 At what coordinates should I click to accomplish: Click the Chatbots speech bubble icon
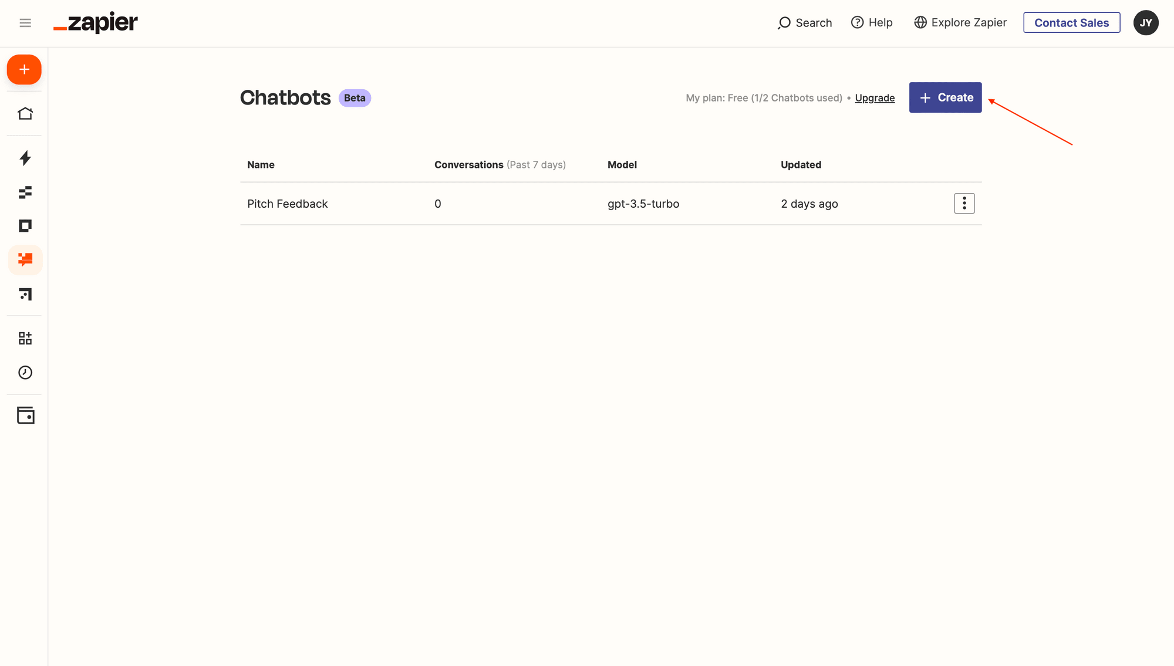point(24,259)
